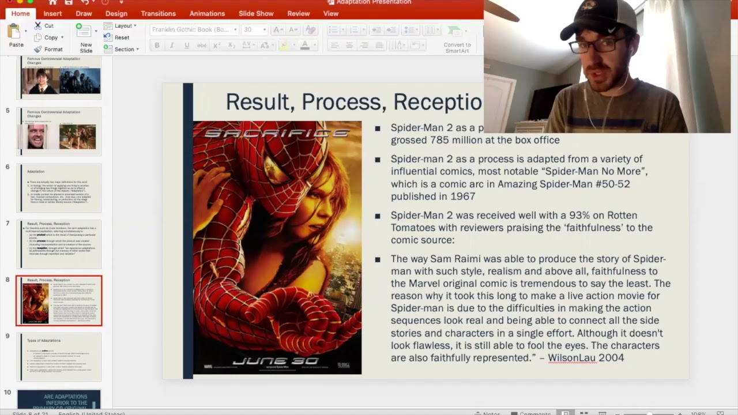The width and height of the screenshot is (738, 415).
Task: Open the New Slide dropdown arrow
Action: 95,31
